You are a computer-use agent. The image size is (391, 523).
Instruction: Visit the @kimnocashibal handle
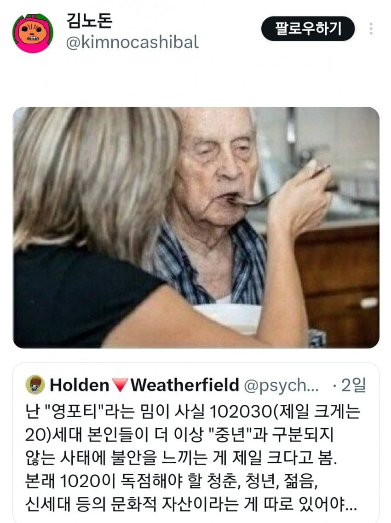pyautogui.click(x=132, y=42)
